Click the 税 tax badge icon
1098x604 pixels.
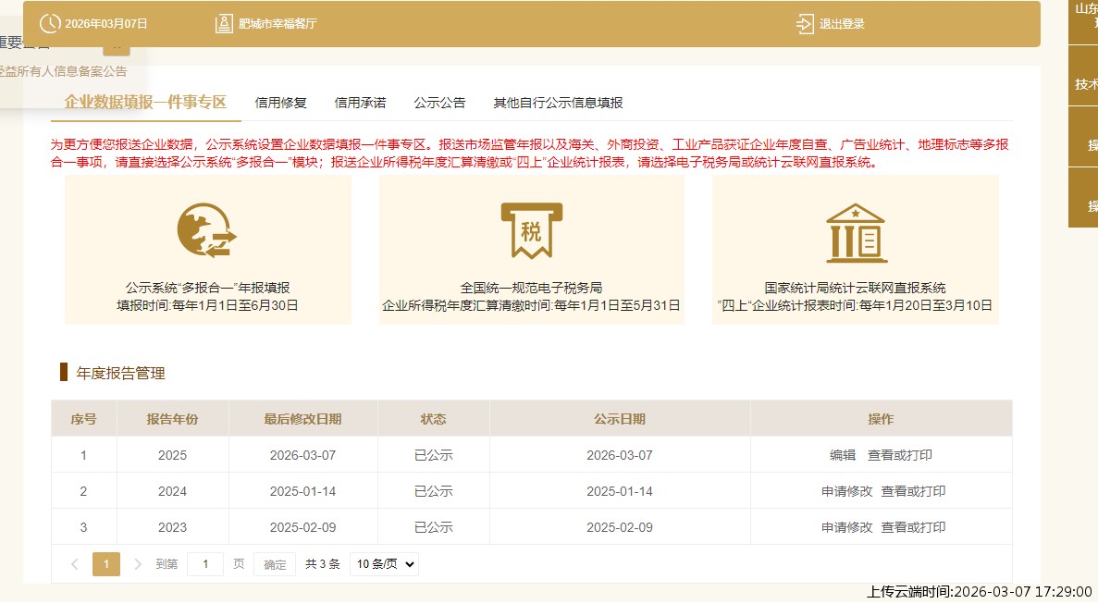[531, 228]
